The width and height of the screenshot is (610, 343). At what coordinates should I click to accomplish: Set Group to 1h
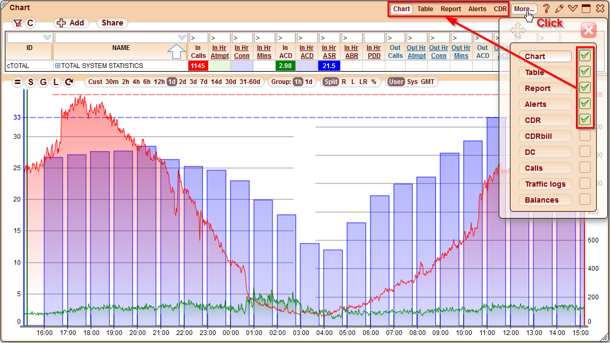pos(298,82)
